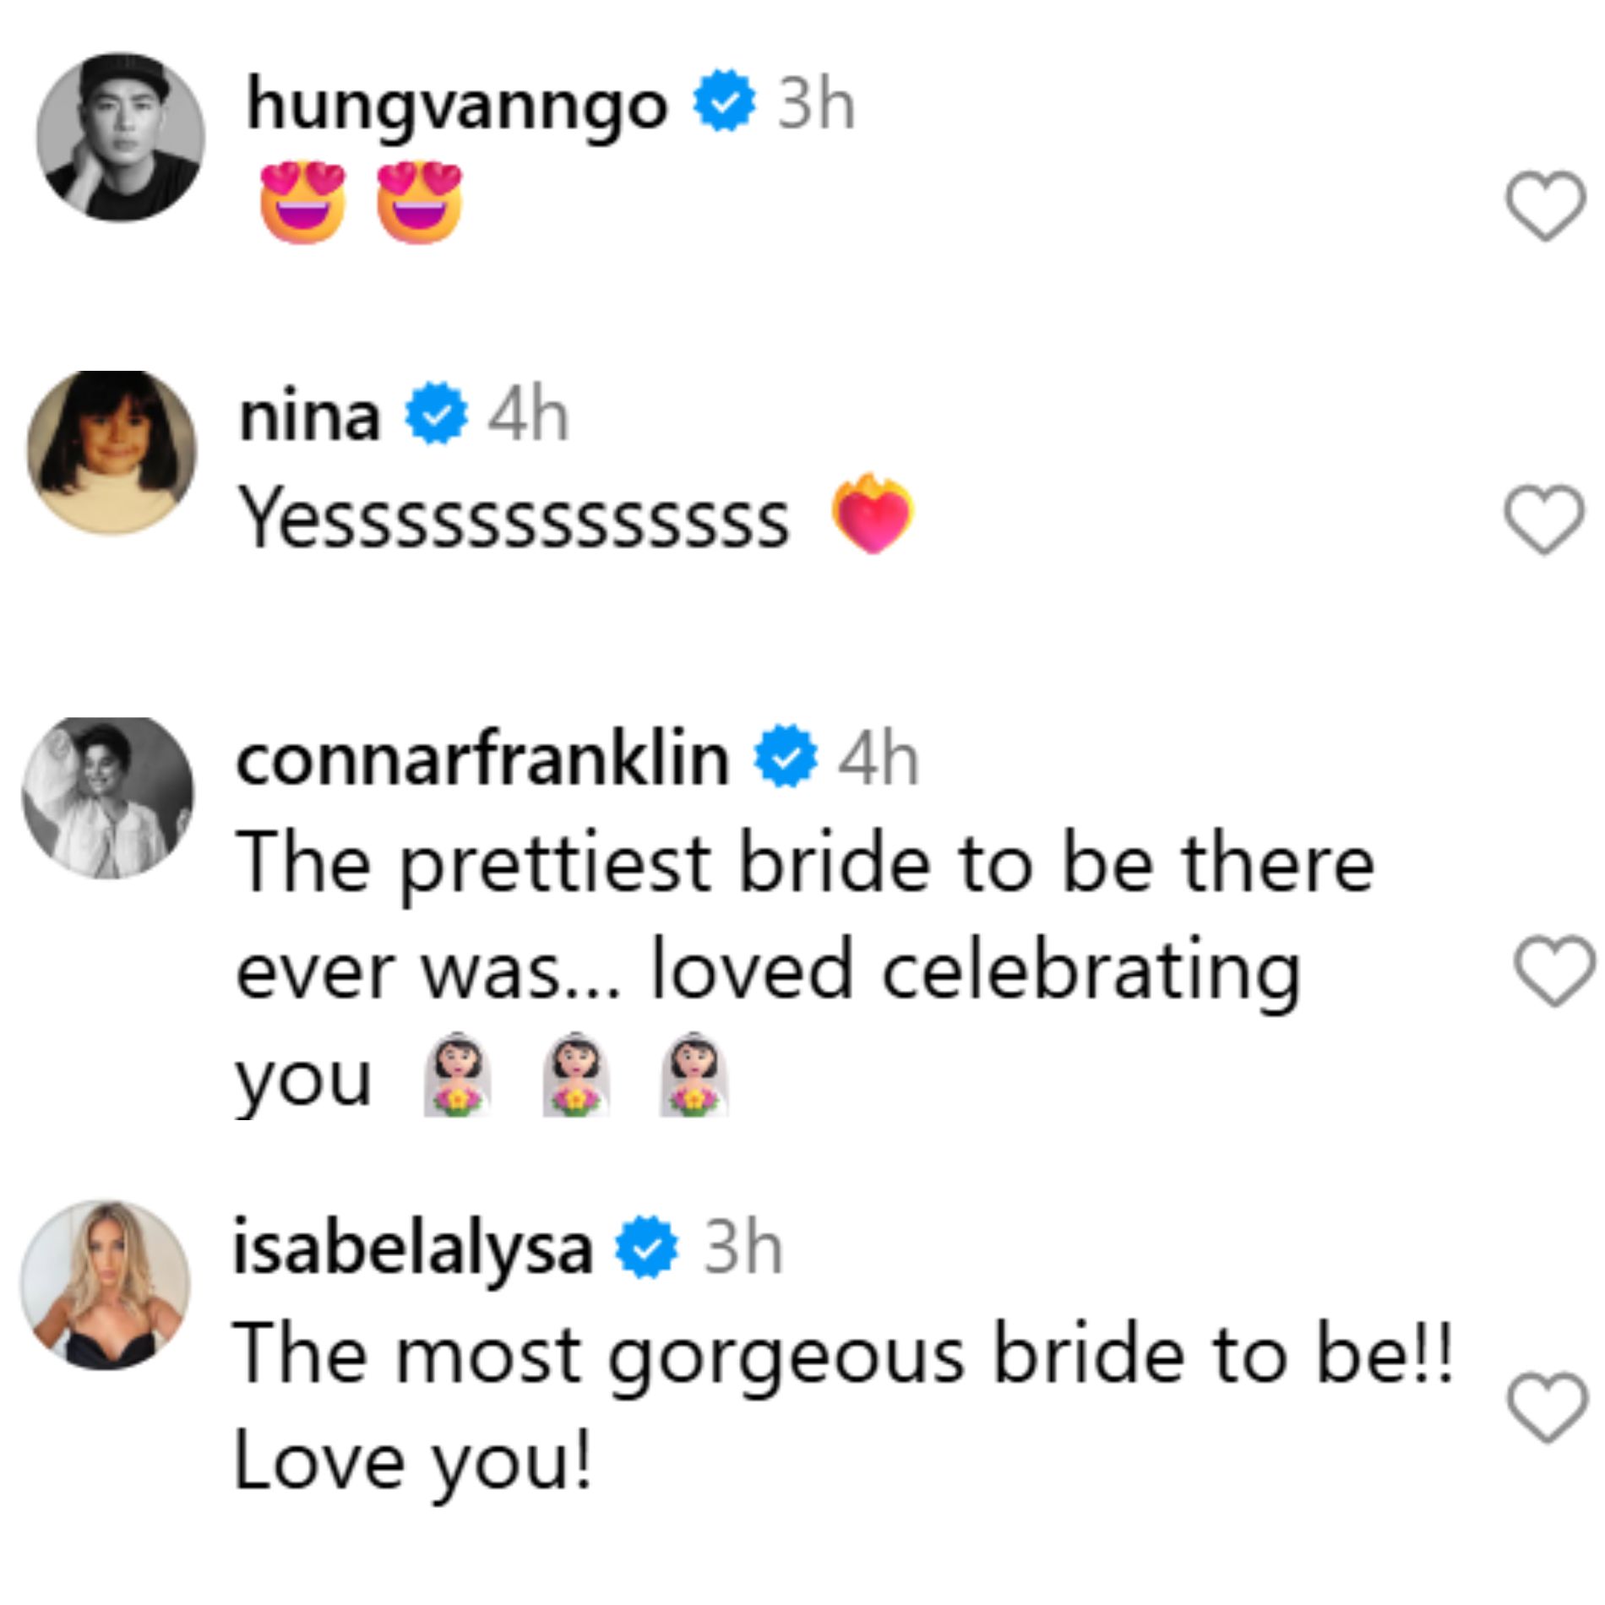Go to isabelalysa's profile via username
Image resolution: width=1605 pixels, height=1605 pixels.
coord(412,1249)
